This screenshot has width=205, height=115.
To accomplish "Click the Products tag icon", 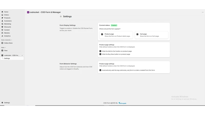I will (x=2, y=18).
